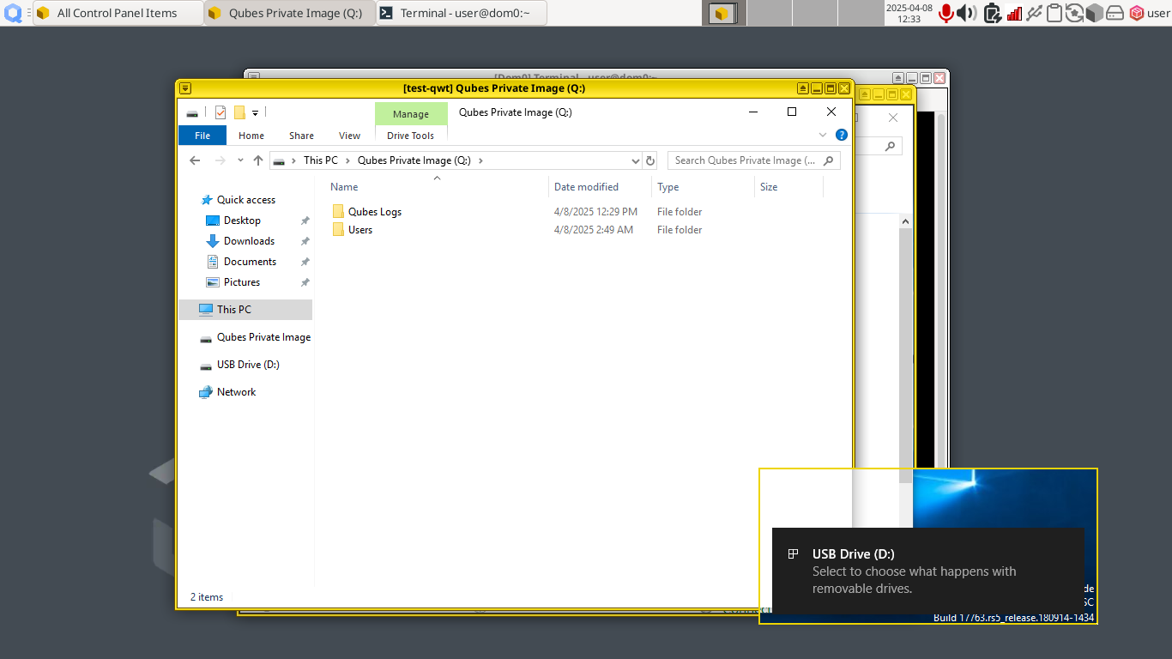Open the Drive Tools ribbon tab
Viewport: 1172px width, 659px height.
411,136
